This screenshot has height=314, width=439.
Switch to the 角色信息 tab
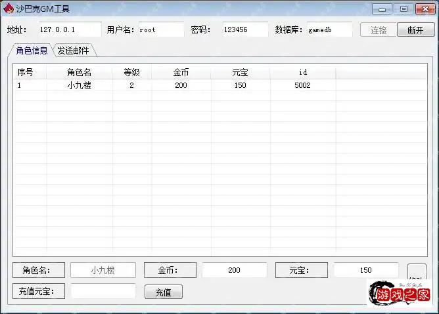[32, 50]
